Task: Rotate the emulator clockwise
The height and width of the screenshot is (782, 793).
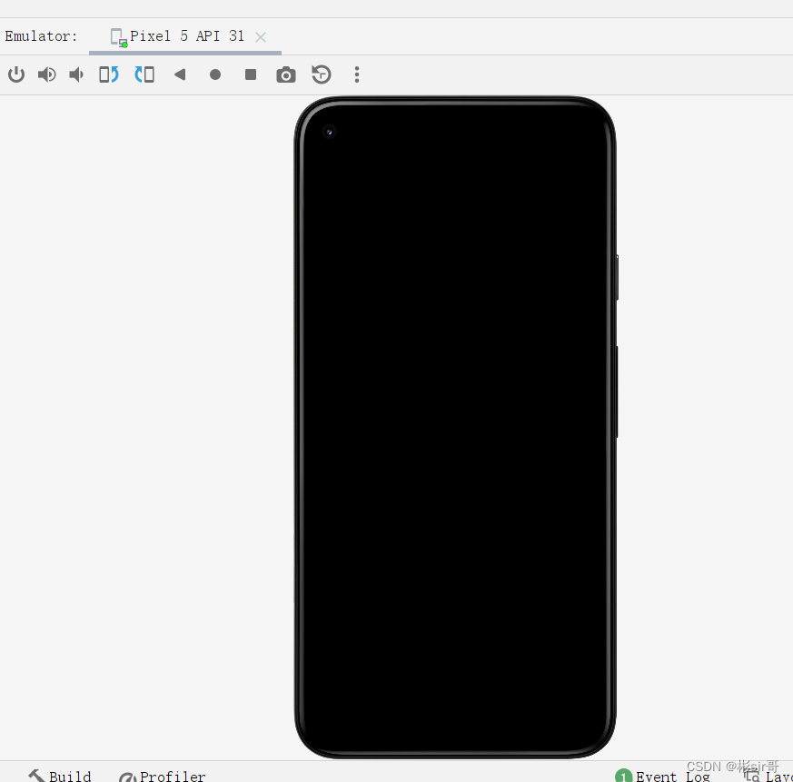Action: coord(144,74)
